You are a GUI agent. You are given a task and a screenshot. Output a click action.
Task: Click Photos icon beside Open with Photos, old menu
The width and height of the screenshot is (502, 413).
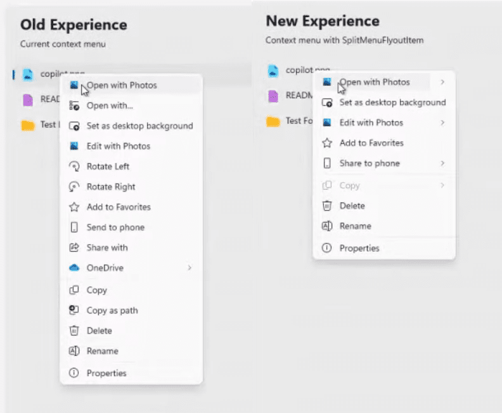pos(74,85)
